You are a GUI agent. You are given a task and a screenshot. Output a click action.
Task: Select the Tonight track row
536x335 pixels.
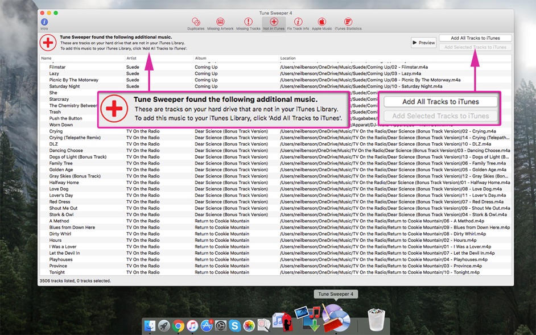coord(275,272)
